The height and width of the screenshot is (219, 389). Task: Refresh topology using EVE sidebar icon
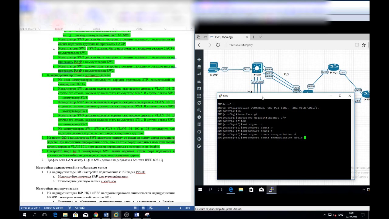click(x=199, y=103)
